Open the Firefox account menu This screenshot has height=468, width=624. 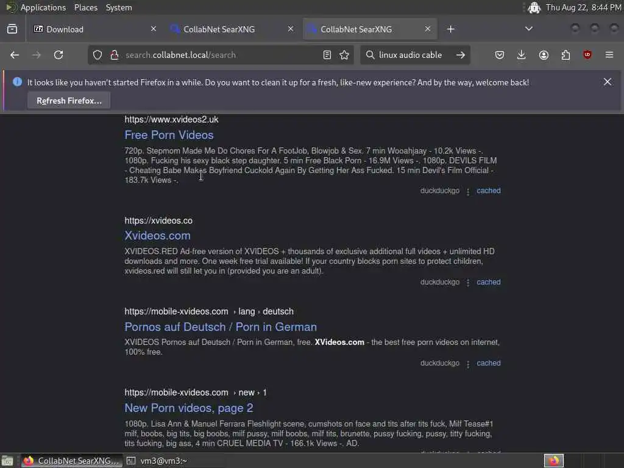click(544, 55)
